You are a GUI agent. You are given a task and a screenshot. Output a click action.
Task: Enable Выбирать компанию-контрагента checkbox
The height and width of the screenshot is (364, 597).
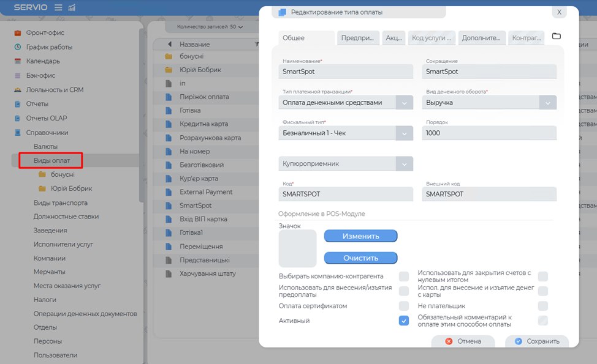click(404, 277)
